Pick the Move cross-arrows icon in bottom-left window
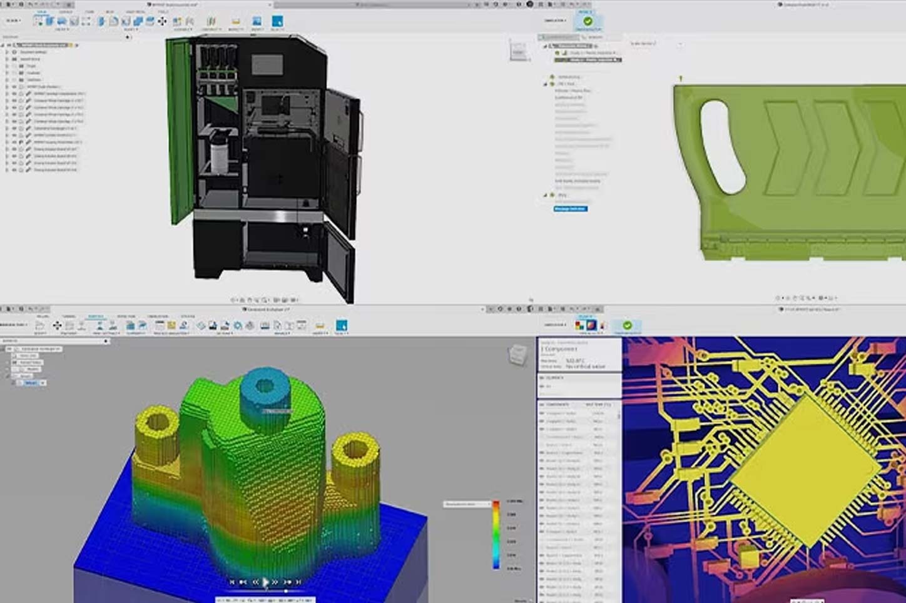Image resolution: width=906 pixels, height=603 pixels. click(57, 325)
